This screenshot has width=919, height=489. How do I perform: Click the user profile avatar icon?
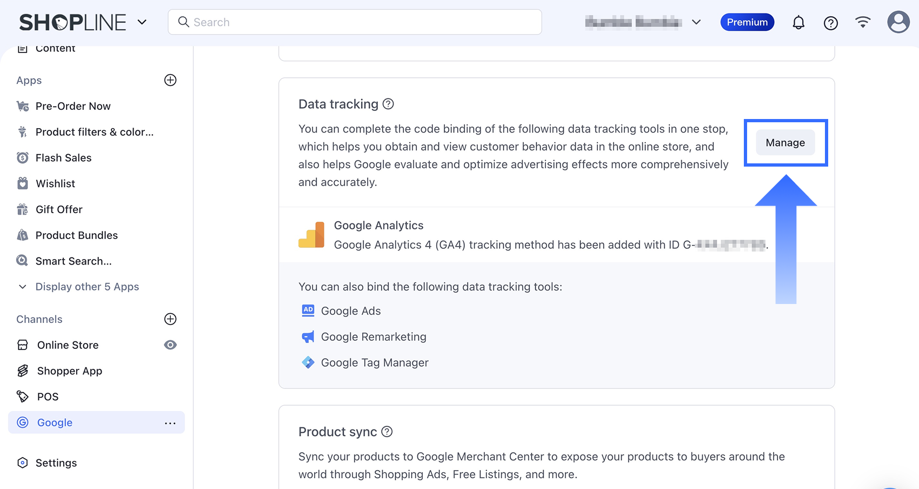click(898, 22)
